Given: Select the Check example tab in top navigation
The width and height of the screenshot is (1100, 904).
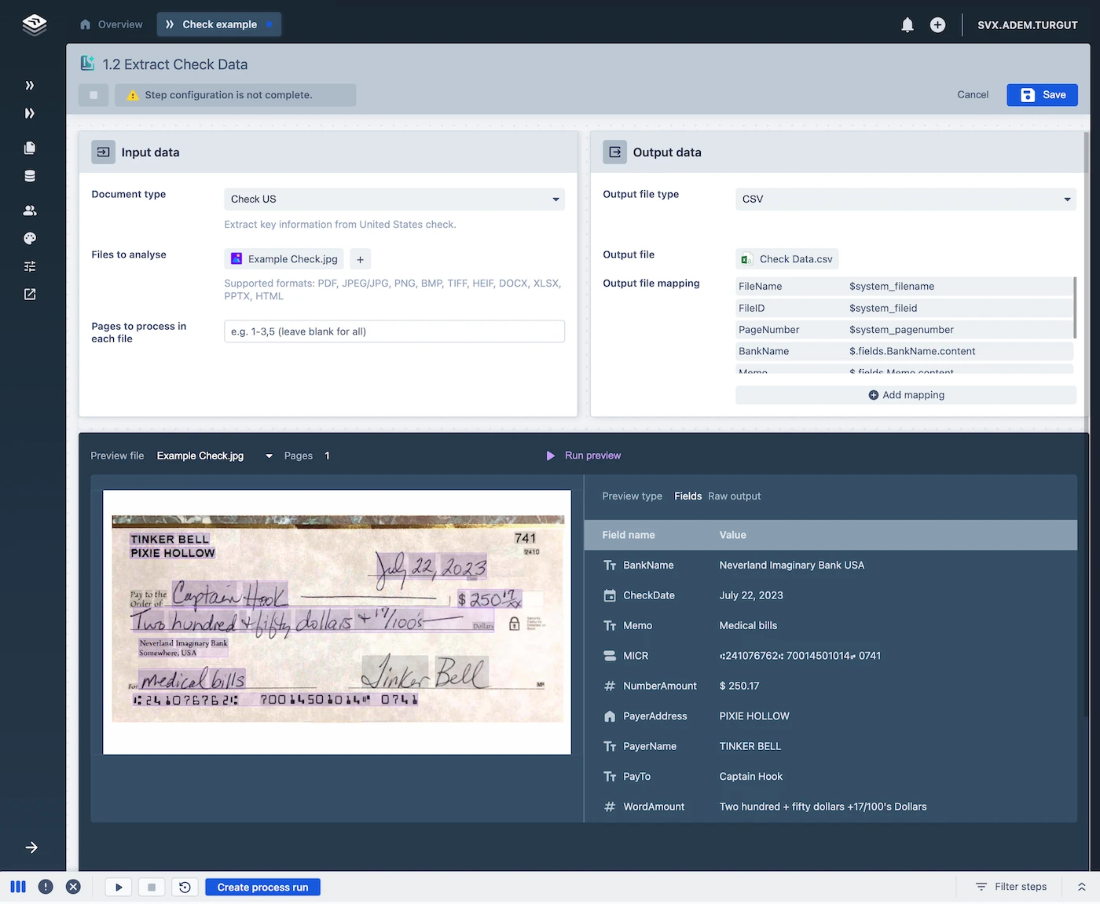Looking at the screenshot, I should tap(218, 24).
